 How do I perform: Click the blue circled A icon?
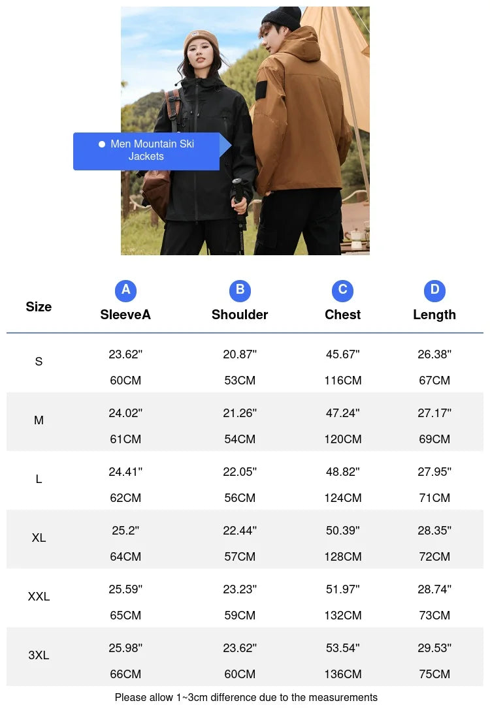pos(125,290)
